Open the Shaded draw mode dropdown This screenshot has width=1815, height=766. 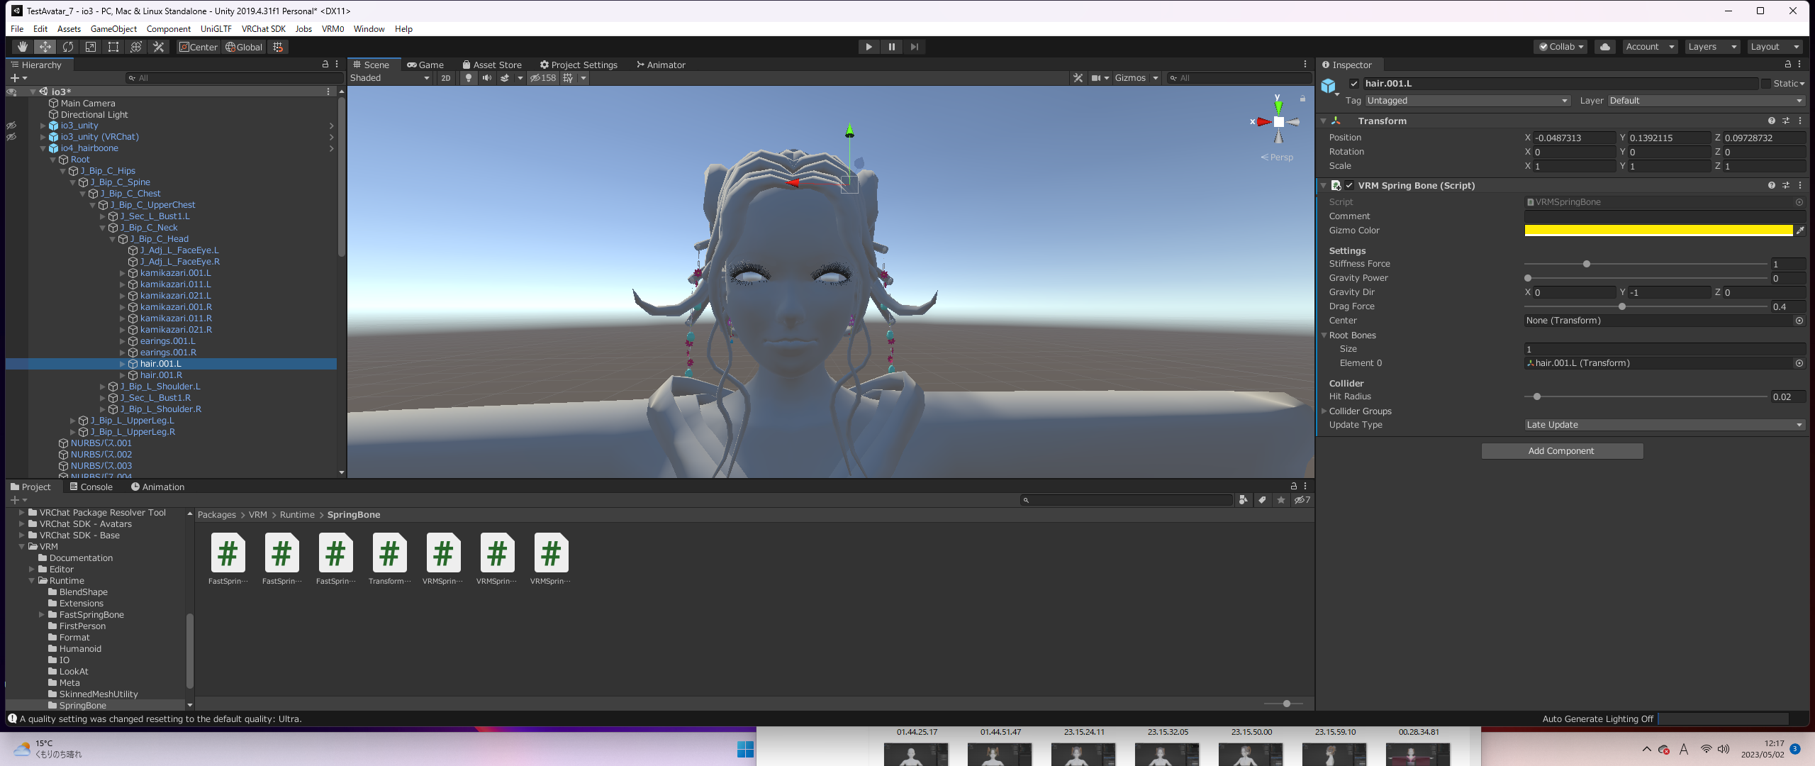coord(389,78)
